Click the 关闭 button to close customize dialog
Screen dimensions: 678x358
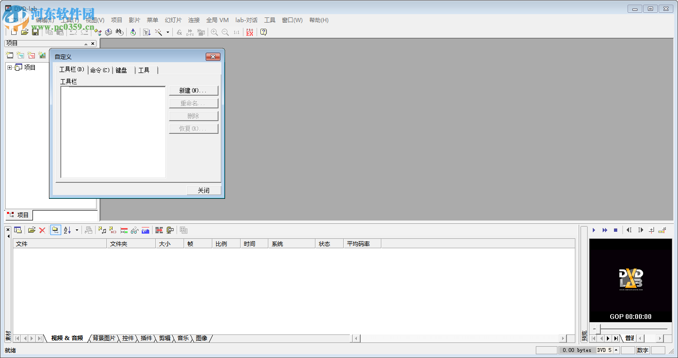tap(203, 190)
